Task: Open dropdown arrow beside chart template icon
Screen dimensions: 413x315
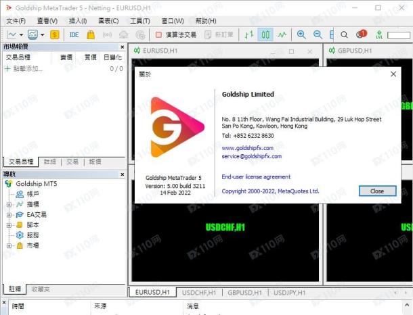Action: [x=43, y=34]
